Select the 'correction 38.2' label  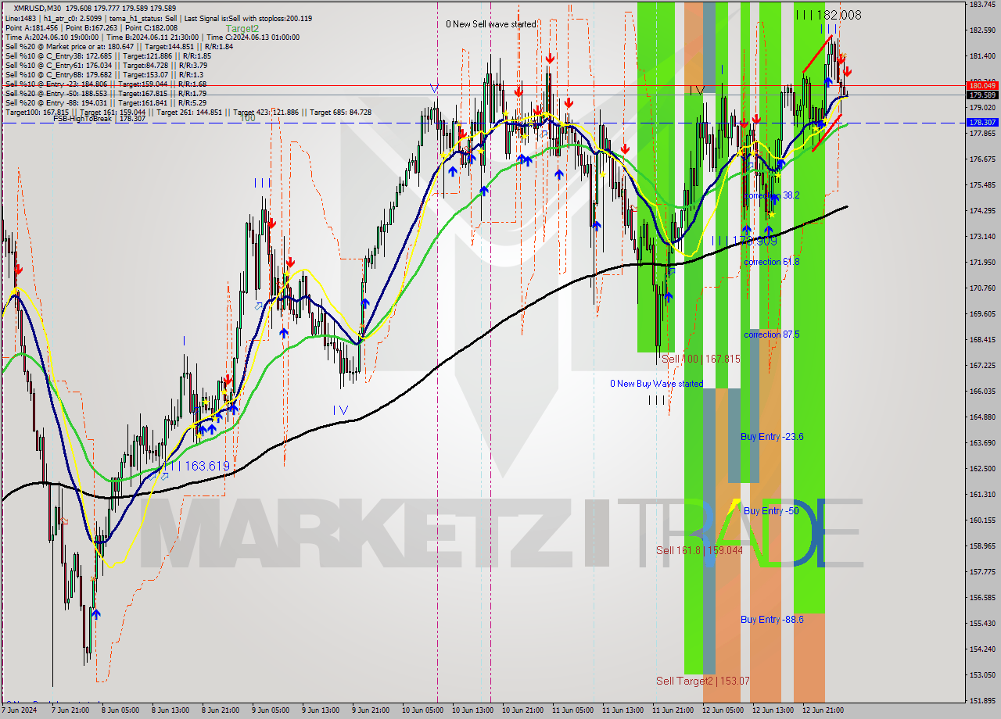point(772,195)
